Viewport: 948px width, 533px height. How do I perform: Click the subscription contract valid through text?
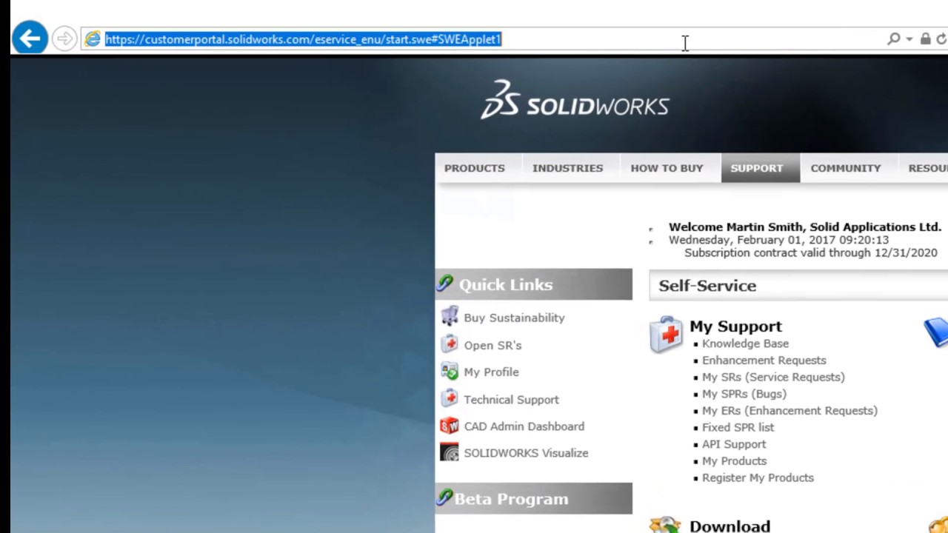point(811,253)
